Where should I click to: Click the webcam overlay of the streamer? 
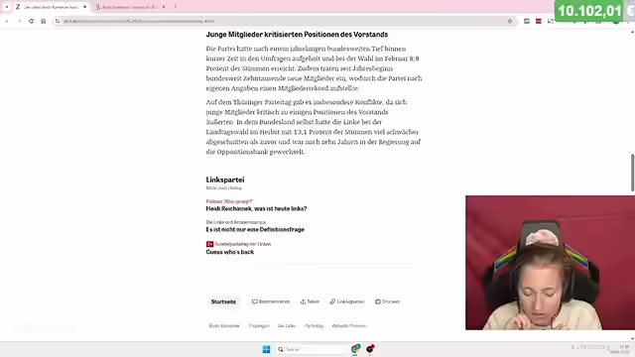tap(550, 263)
